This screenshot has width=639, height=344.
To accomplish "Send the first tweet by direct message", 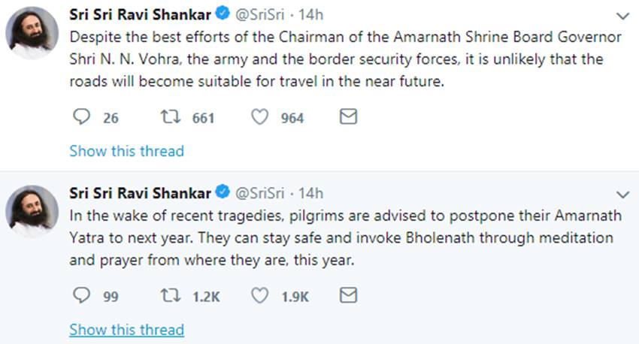I will click(348, 117).
